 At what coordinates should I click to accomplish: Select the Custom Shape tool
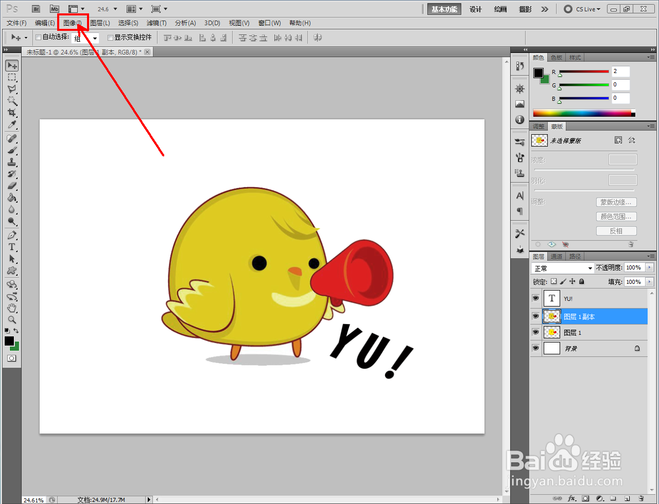point(12,271)
